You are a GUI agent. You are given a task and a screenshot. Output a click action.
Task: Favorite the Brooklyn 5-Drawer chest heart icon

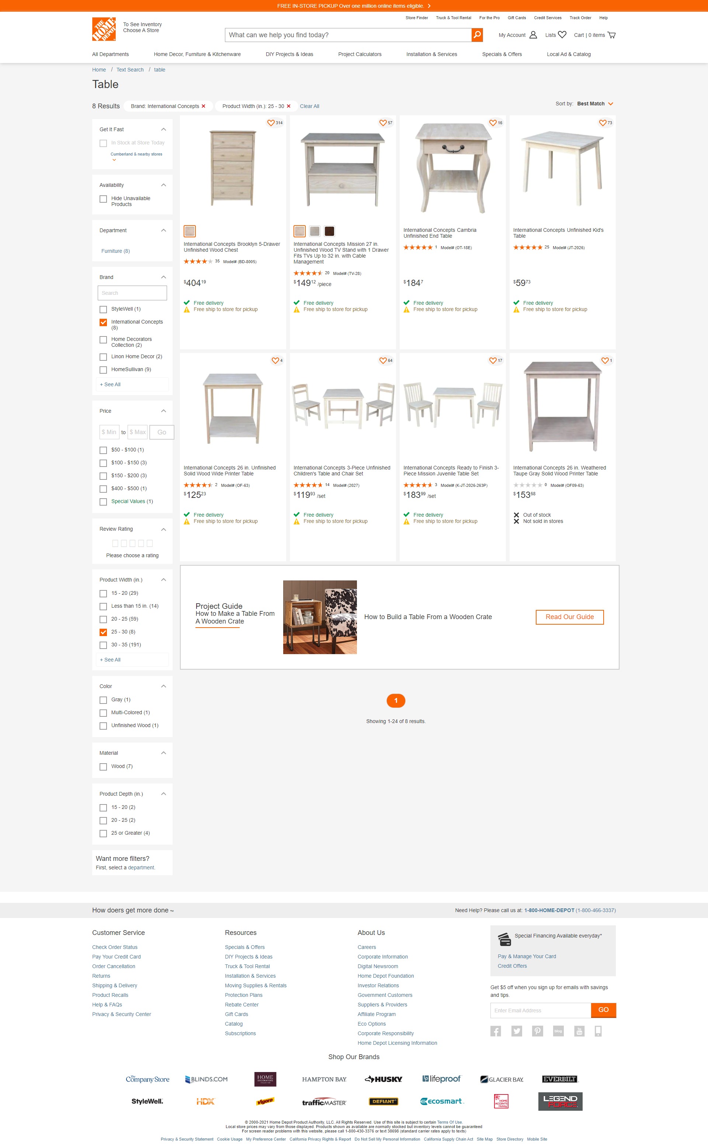pyautogui.click(x=271, y=123)
